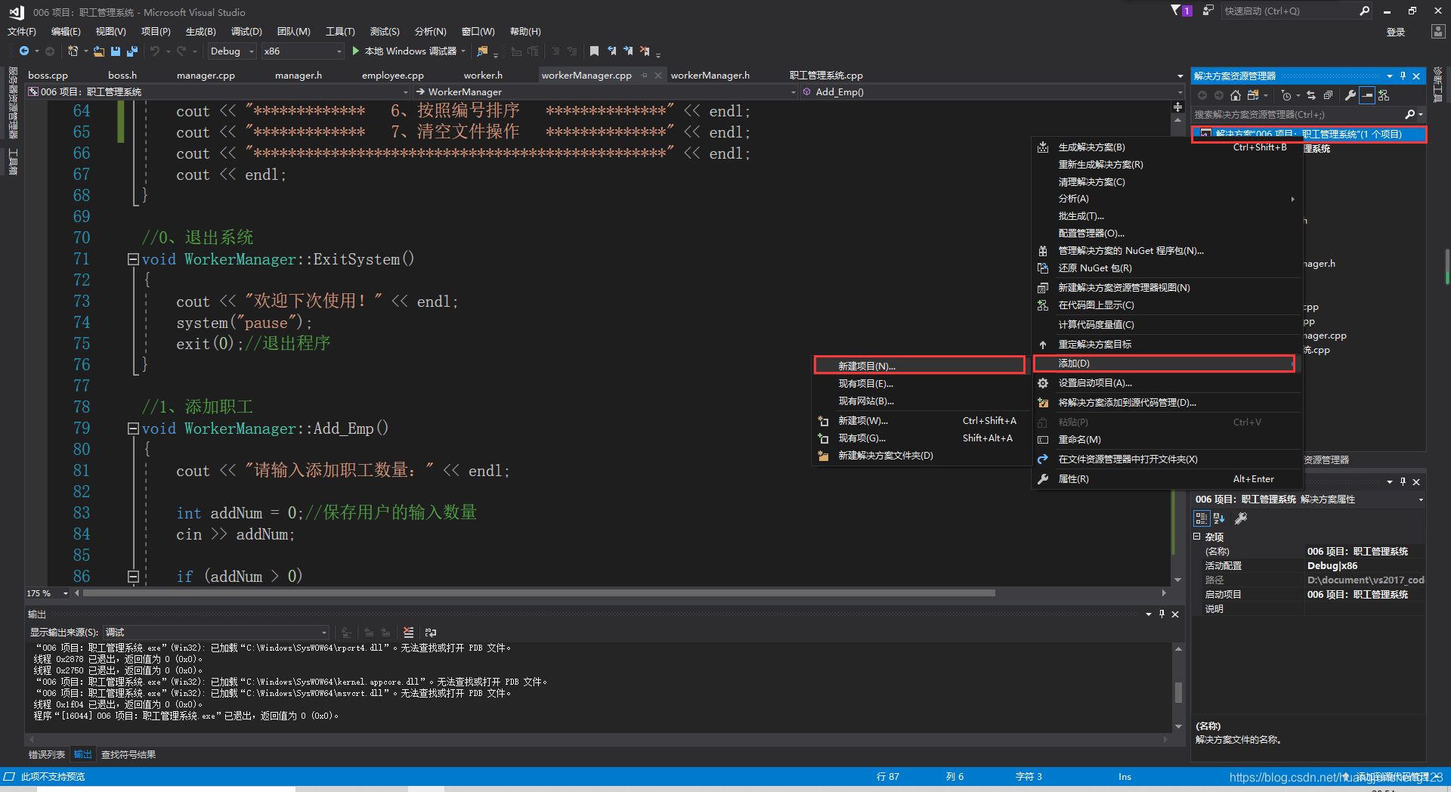Click the View Class Diagram icon
This screenshot has height=792, width=1451.
tap(1384, 95)
